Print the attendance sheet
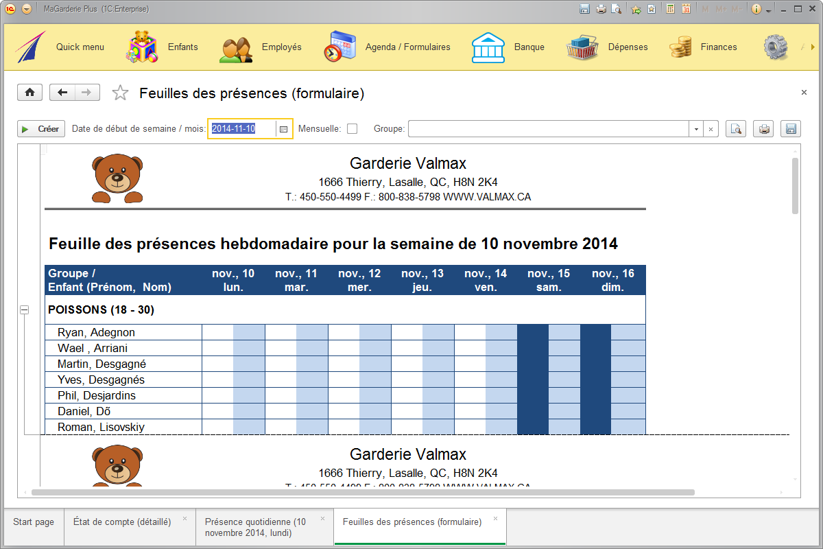 pyautogui.click(x=763, y=128)
